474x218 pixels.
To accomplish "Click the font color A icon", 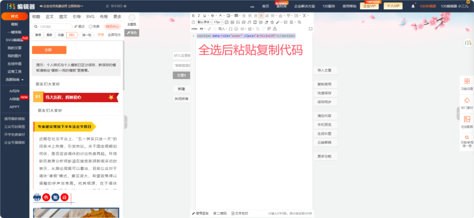I will coord(220,15).
